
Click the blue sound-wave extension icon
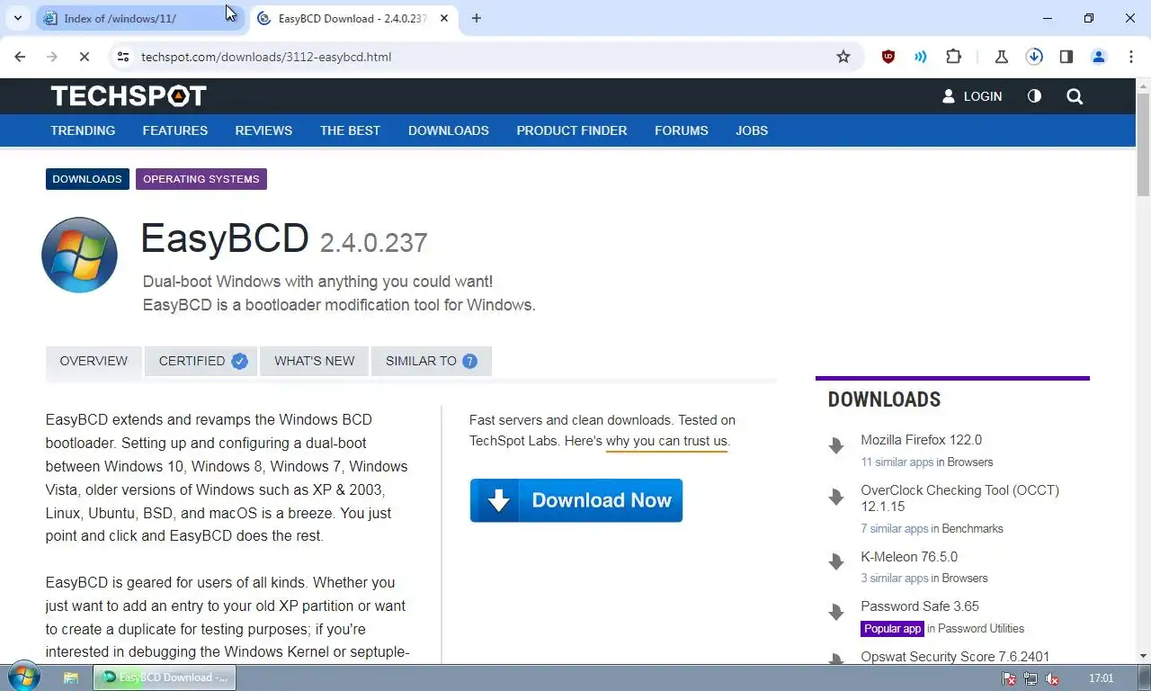click(921, 57)
